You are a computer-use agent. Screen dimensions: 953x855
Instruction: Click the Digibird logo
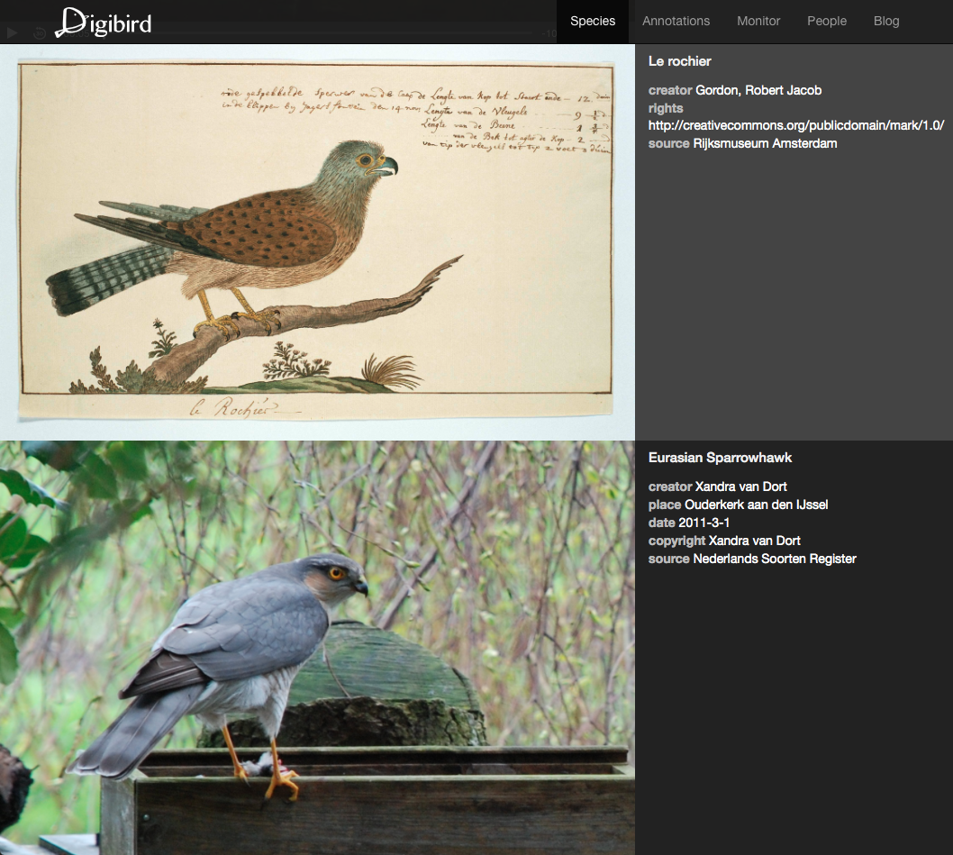coord(104,23)
